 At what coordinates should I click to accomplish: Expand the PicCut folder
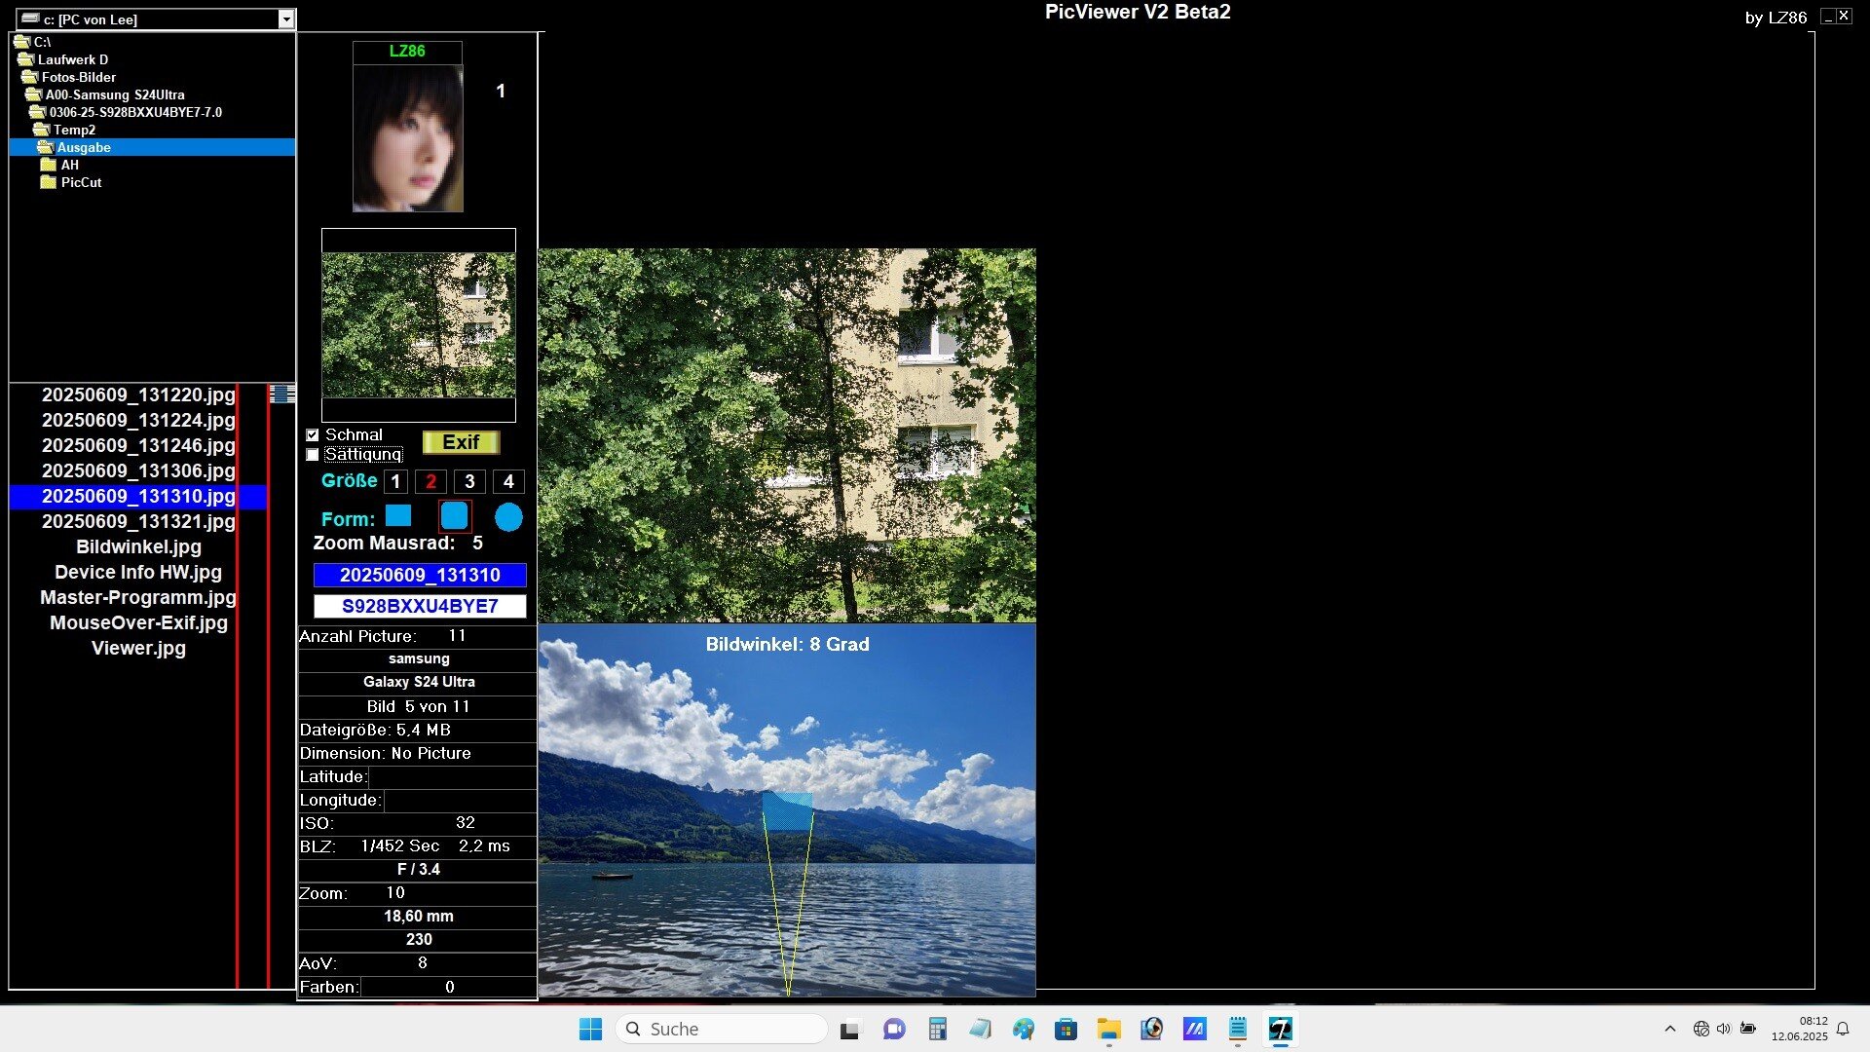click(81, 182)
